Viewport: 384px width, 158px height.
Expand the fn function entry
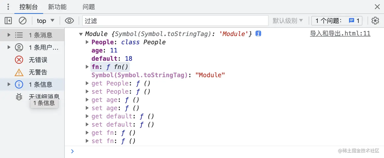pos(87,67)
